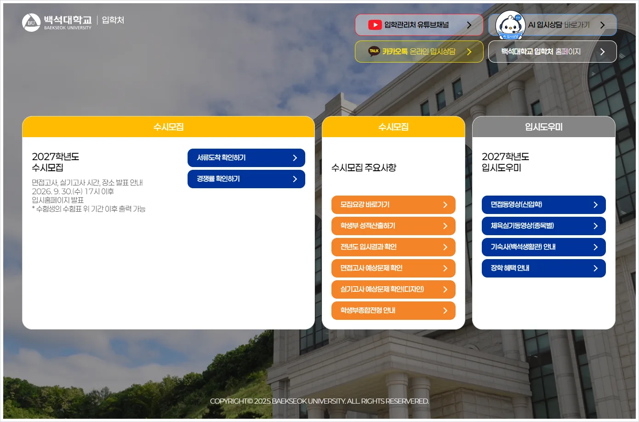Open 면접고사 예상문제 확인
639x422 pixels.
394,268
